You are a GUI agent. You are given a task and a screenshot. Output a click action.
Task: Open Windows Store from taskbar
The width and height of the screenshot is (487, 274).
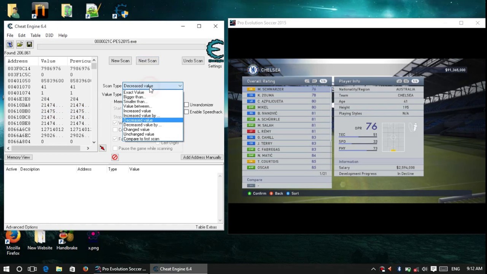click(x=72, y=269)
